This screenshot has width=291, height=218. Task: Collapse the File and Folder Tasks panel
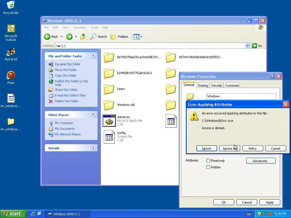(x=93, y=56)
